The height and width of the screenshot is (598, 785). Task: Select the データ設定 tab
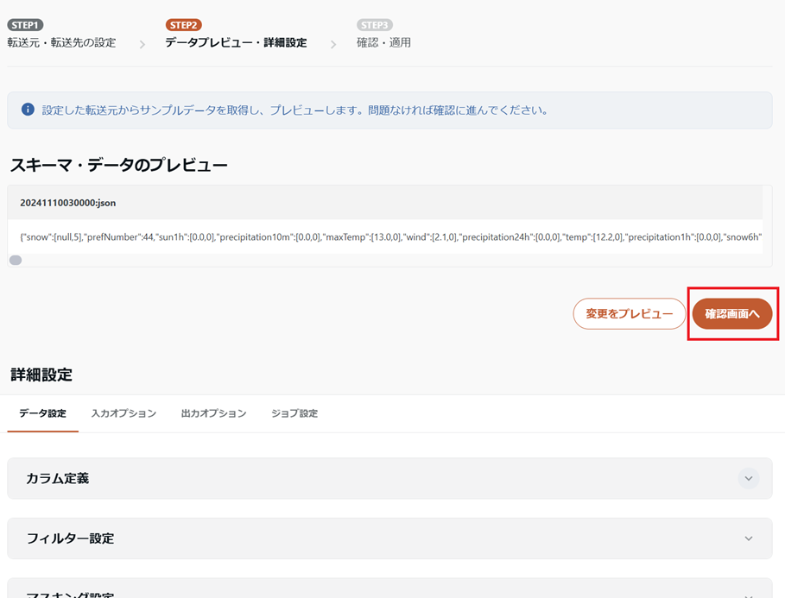tap(41, 413)
